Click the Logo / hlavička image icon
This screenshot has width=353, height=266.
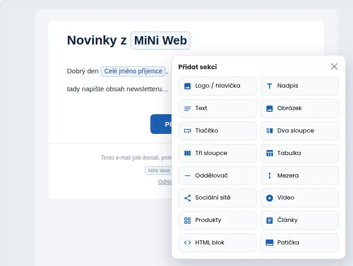click(188, 86)
